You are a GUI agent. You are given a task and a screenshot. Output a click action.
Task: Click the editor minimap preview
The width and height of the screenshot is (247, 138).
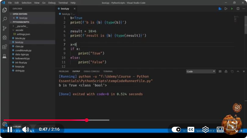coord(236,19)
